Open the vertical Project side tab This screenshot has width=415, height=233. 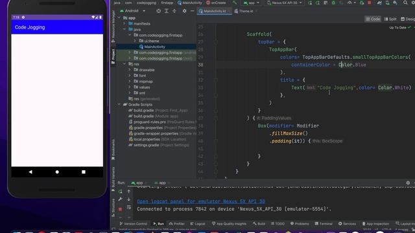tap(113, 56)
